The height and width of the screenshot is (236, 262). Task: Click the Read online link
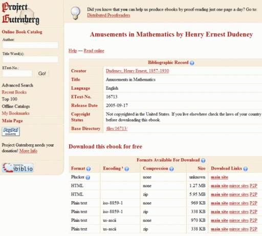coord(94,51)
